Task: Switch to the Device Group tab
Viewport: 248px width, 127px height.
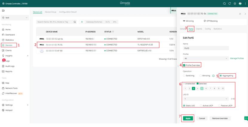Action: [50, 12]
